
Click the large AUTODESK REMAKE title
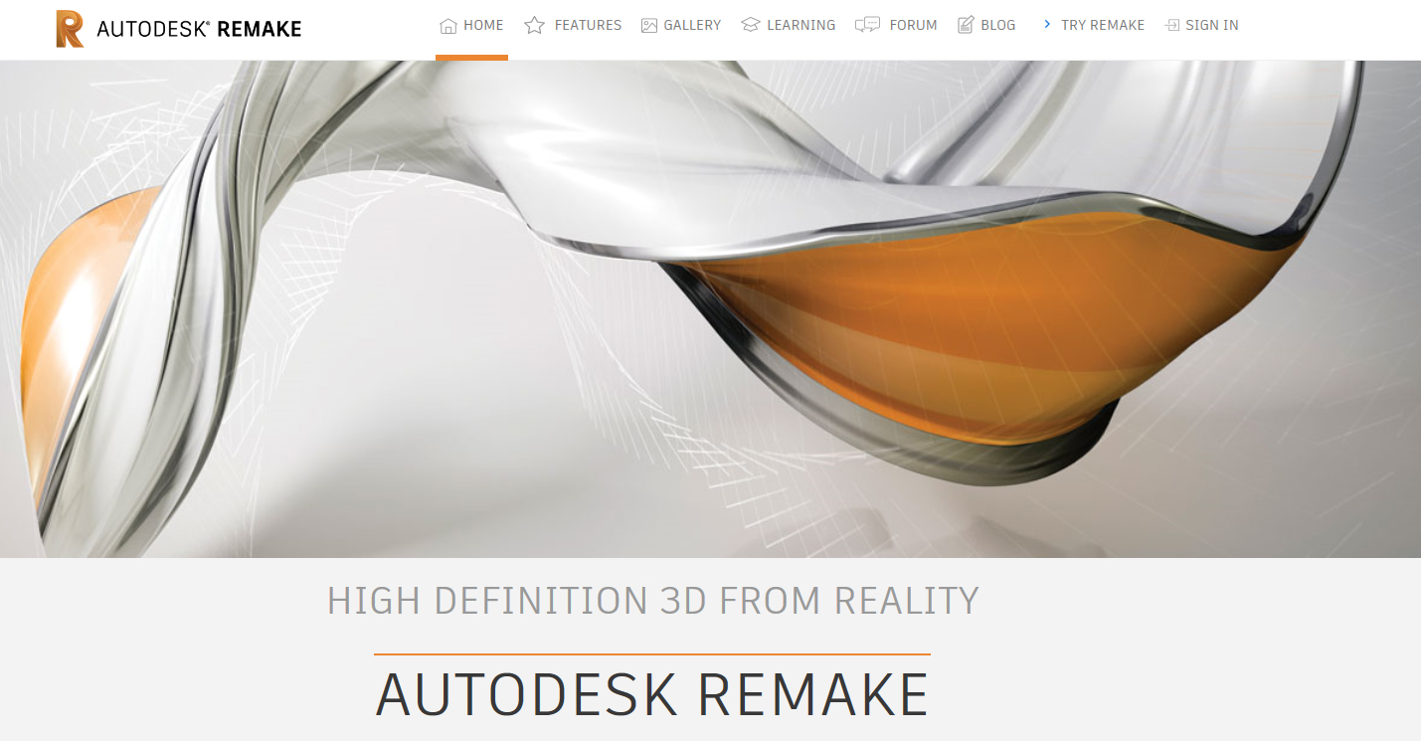coord(652,695)
